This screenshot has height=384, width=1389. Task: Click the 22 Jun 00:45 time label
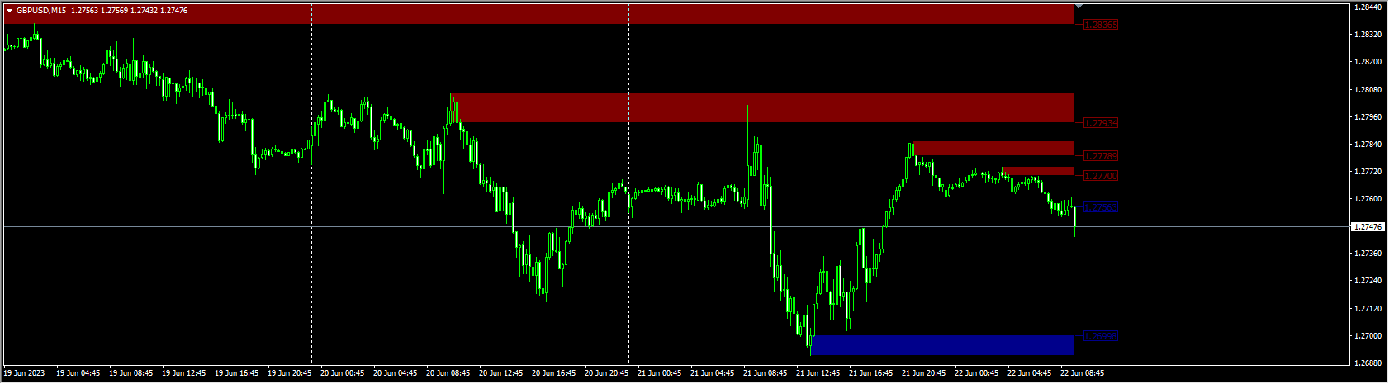pos(977,373)
